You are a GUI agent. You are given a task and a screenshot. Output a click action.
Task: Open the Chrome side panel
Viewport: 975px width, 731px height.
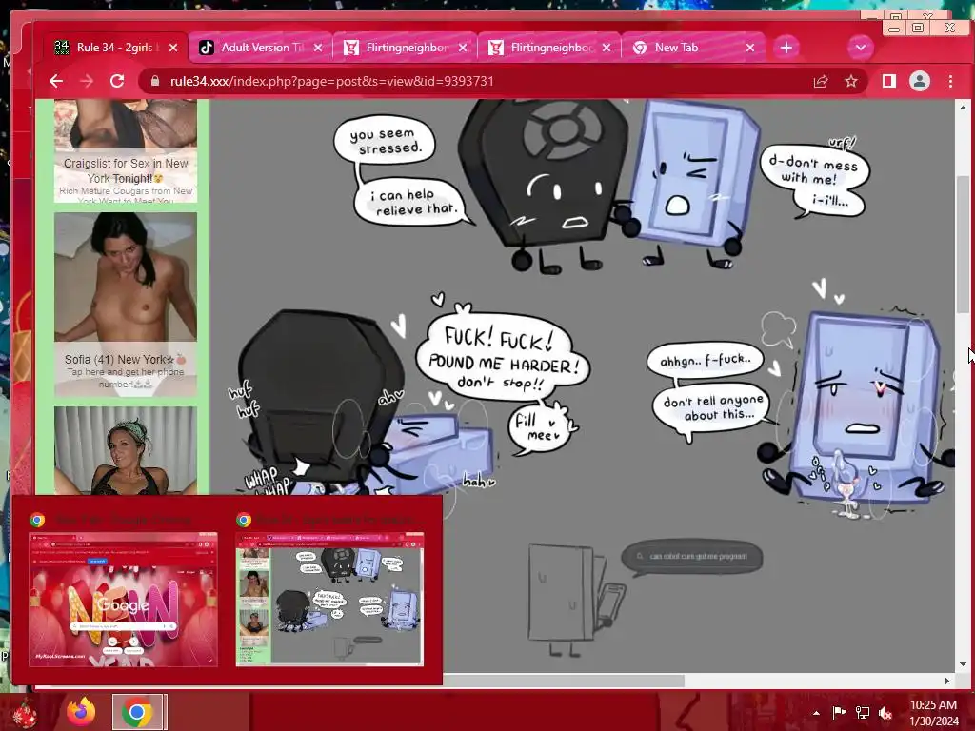click(889, 82)
